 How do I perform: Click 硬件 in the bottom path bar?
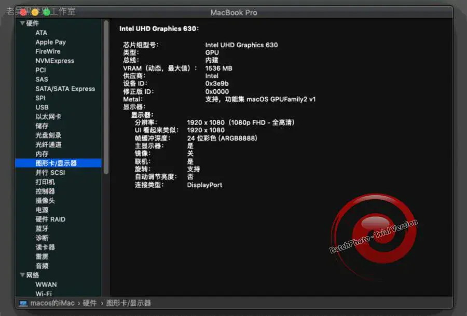point(90,303)
